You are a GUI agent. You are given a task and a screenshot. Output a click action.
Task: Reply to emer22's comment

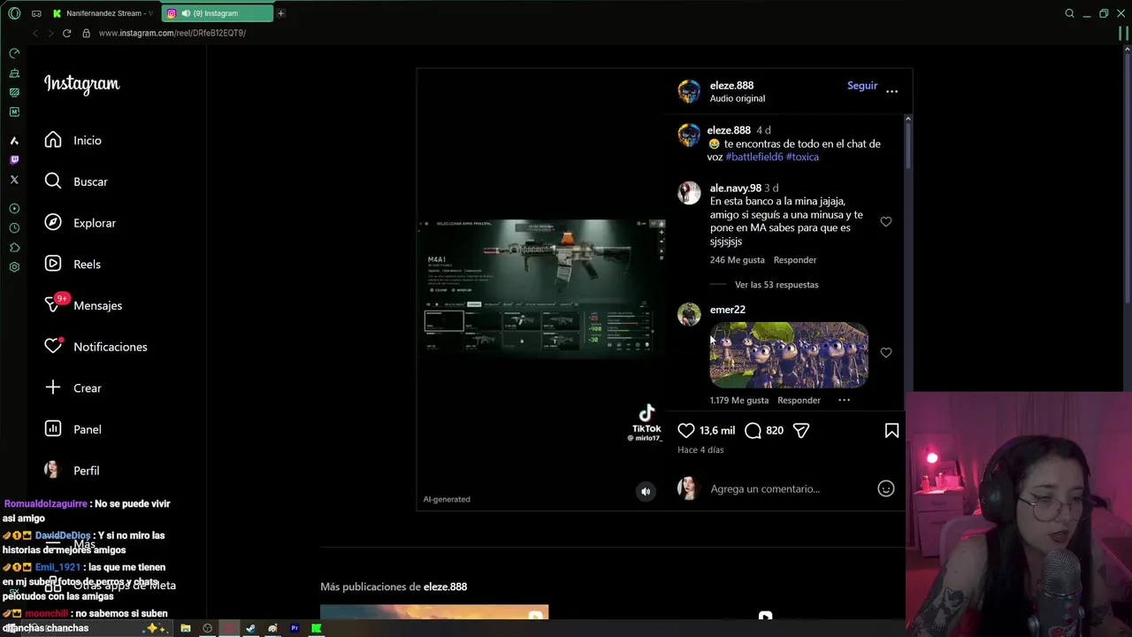[799, 400]
